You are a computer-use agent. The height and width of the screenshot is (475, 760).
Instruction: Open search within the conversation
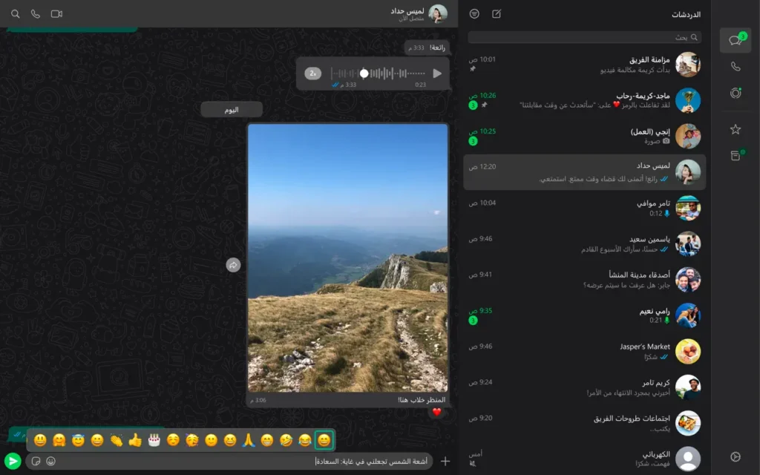(16, 14)
